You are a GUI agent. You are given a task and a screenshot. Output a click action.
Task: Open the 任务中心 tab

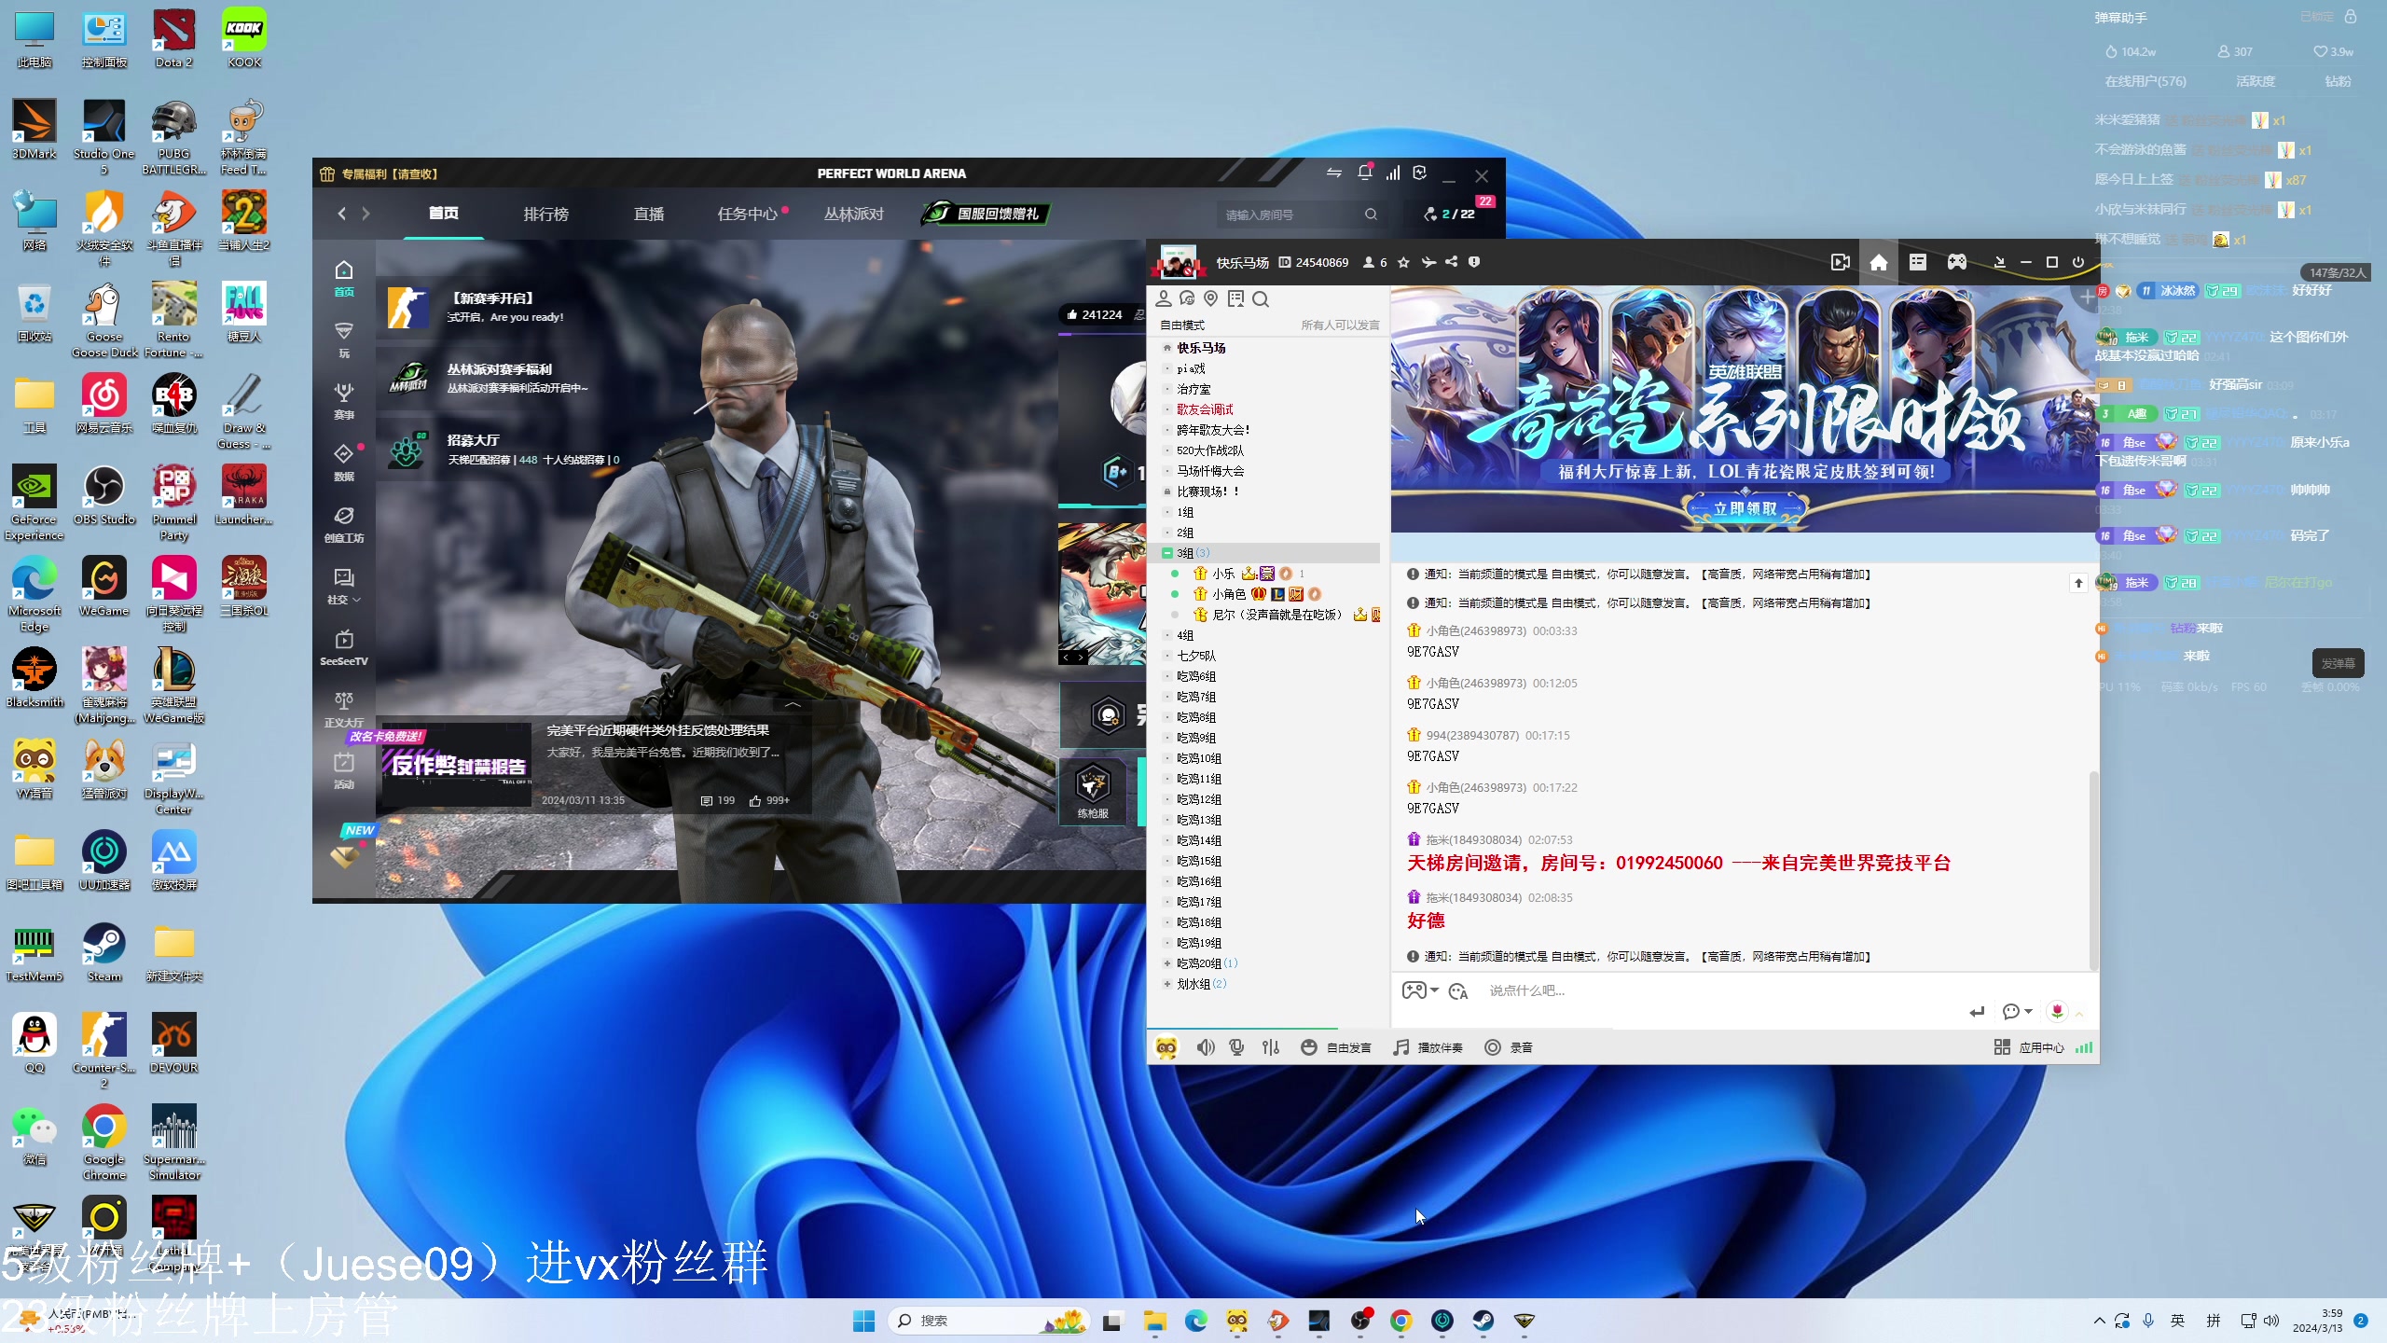748,214
